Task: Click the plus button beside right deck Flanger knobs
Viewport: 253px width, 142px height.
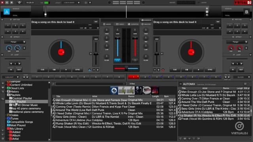Action: click(246, 48)
